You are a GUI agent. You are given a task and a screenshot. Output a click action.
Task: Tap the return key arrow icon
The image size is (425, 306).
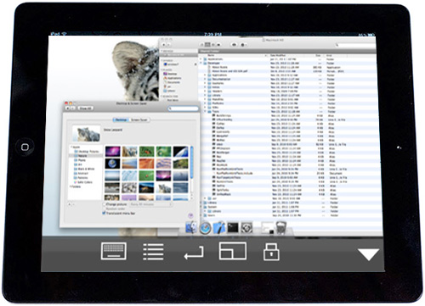(194, 253)
